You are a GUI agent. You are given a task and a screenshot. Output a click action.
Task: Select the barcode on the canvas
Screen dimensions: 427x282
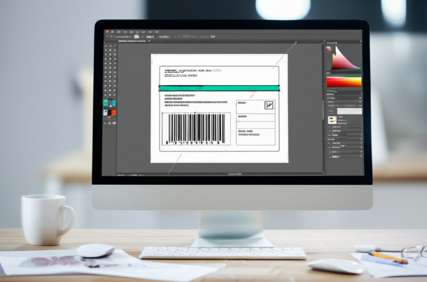click(x=196, y=129)
